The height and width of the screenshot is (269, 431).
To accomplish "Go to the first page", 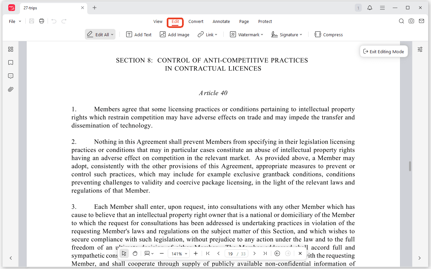I will point(208,253).
